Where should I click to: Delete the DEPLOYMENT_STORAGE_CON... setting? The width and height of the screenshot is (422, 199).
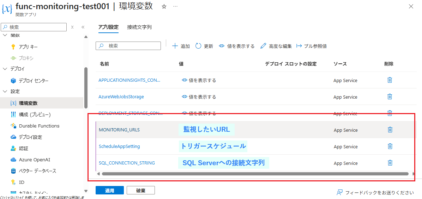coord(390,113)
